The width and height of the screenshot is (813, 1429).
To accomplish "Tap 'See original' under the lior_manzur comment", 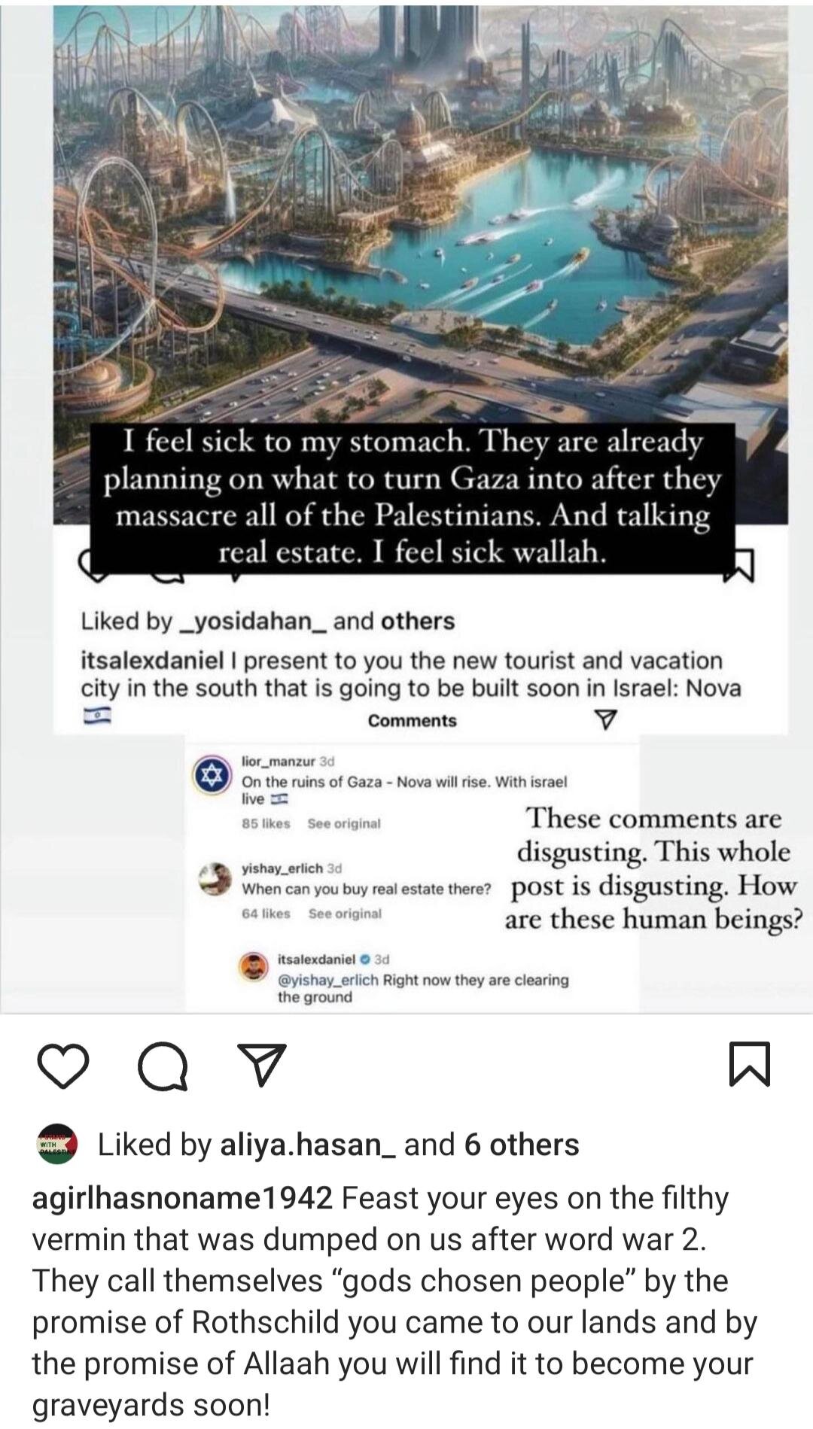I will point(344,823).
